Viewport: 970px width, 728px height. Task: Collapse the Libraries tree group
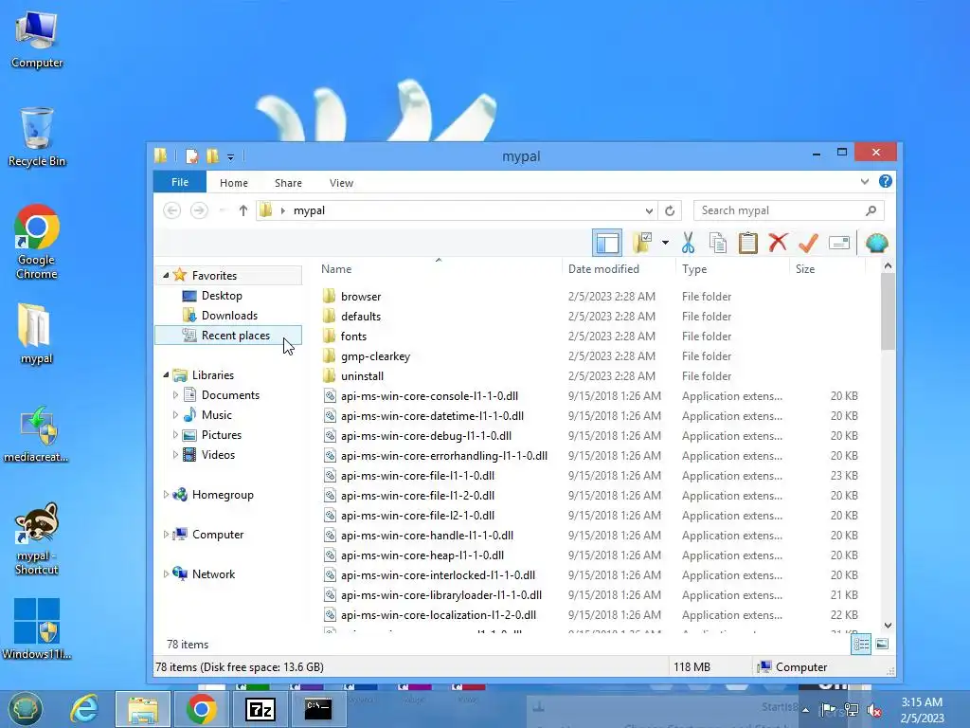pos(166,374)
